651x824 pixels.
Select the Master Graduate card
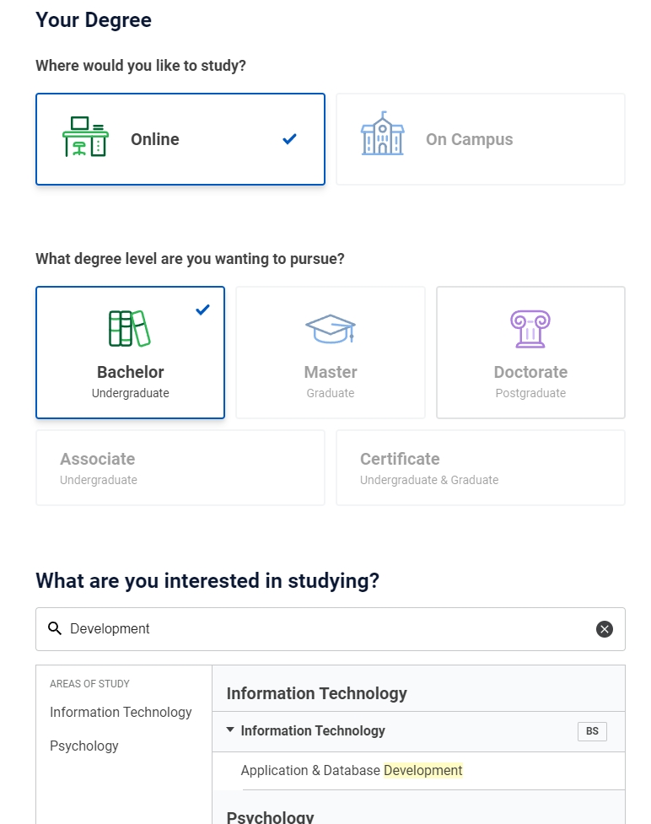331,380
